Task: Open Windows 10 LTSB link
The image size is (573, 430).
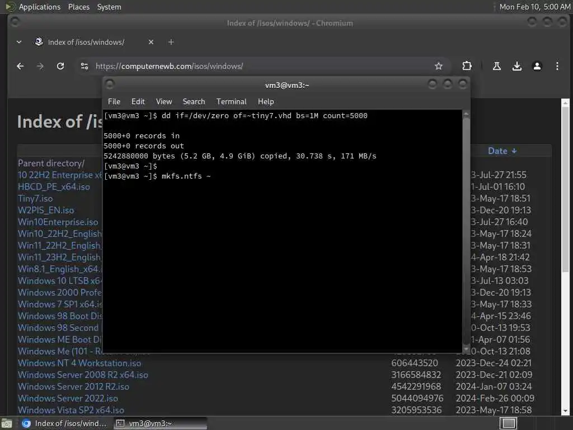Action: click(x=60, y=281)
